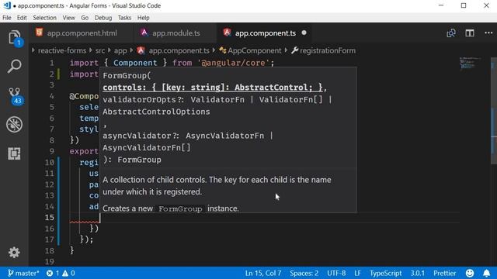The height and width of the screenshot is (279, 497).
Task: Expand the src breadcrumb
Action: 100,50
